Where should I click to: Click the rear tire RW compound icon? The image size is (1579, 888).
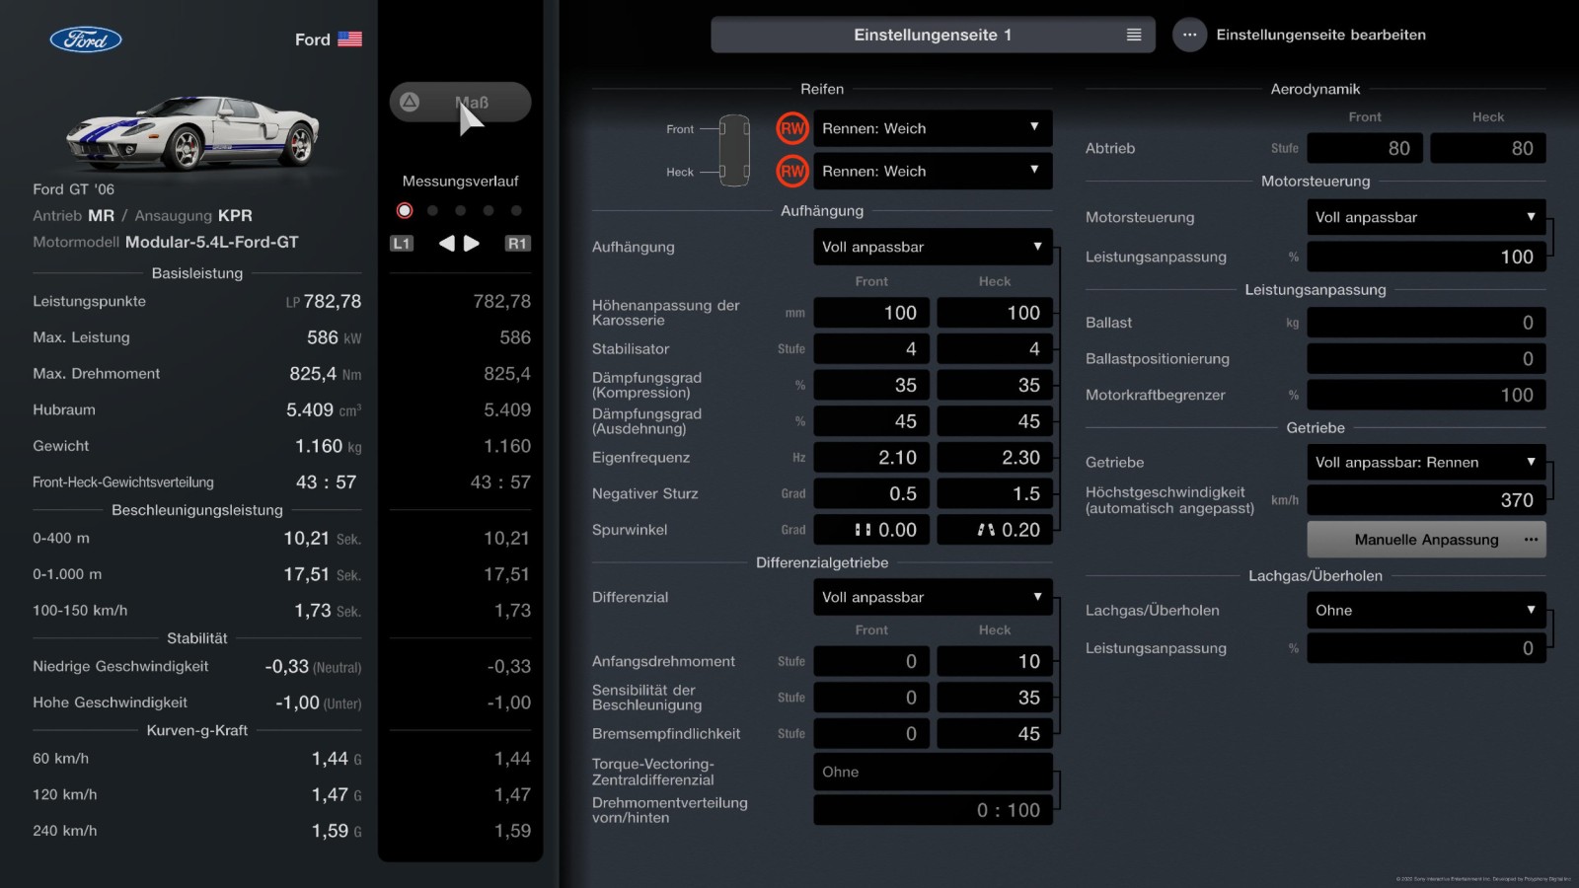[791, 172]
